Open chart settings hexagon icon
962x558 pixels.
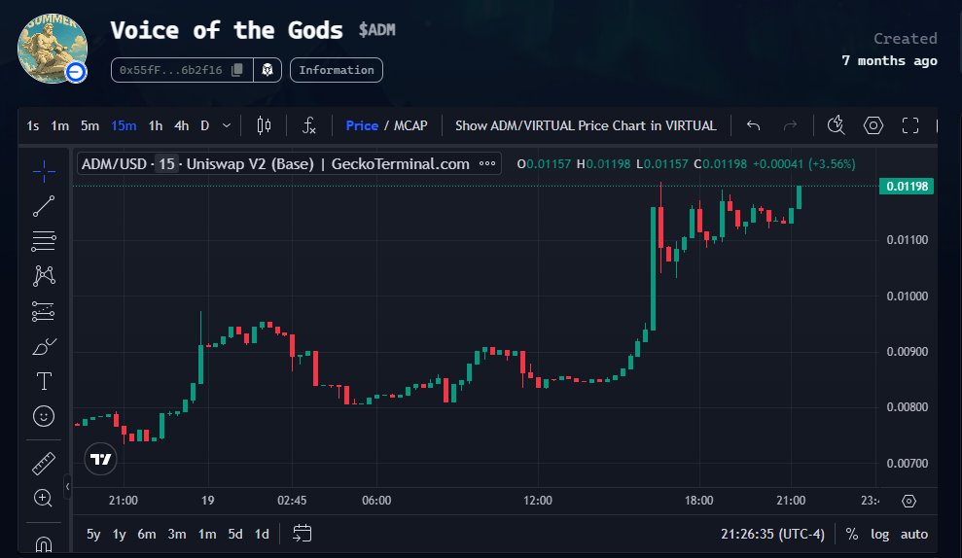click(873, 125)
